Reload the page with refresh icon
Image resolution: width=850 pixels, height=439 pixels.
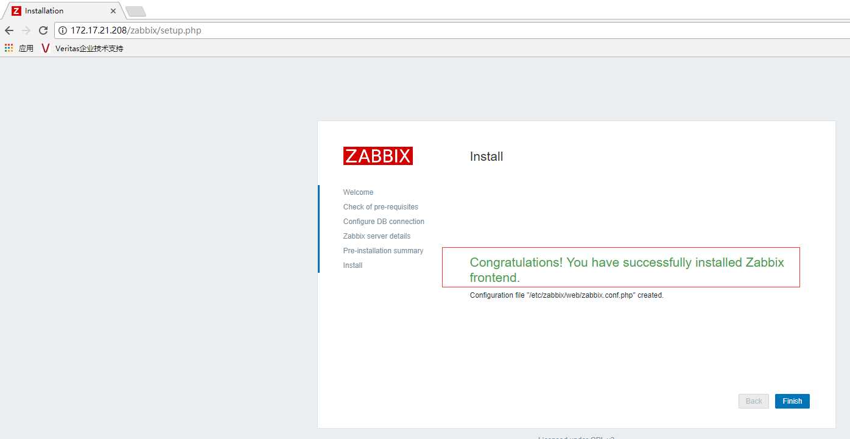click(x=43, y=30)
